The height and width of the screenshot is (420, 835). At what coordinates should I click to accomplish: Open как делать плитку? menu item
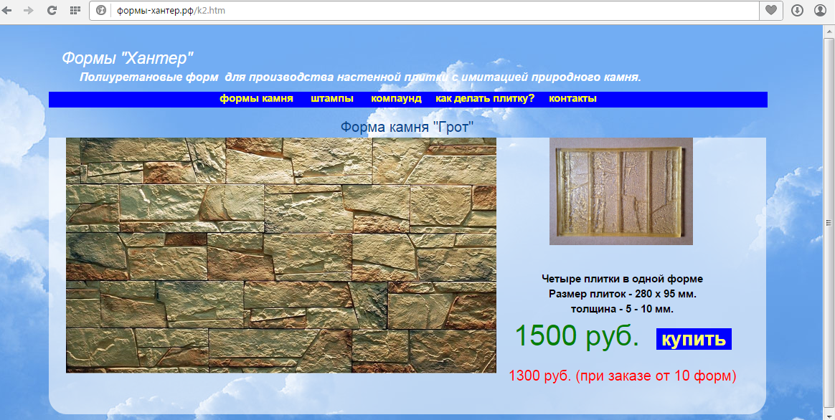pos(485,99)
